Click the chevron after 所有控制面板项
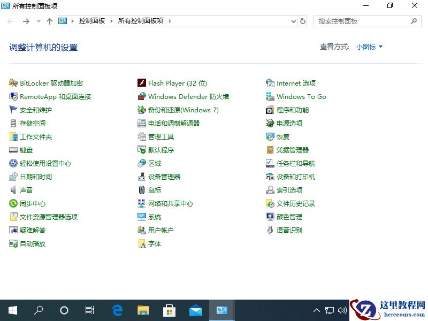The width and height of the screenshot is (428, 321). (x=169, y=21)
